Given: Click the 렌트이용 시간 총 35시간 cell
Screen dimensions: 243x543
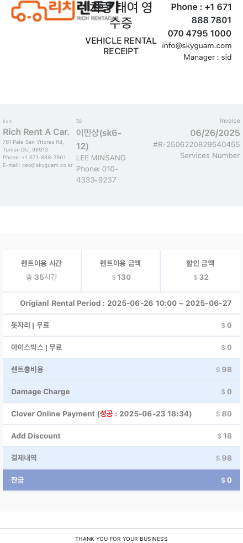Looking at the screenshot, I should 41,271.
